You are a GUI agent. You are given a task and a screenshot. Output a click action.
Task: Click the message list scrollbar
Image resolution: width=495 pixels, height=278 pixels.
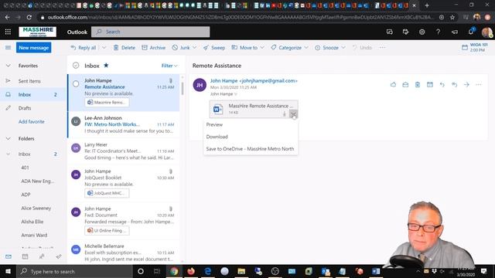point(183,88)
